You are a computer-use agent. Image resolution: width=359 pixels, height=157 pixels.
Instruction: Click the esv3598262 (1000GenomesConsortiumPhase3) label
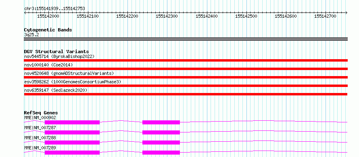point(73,82)
